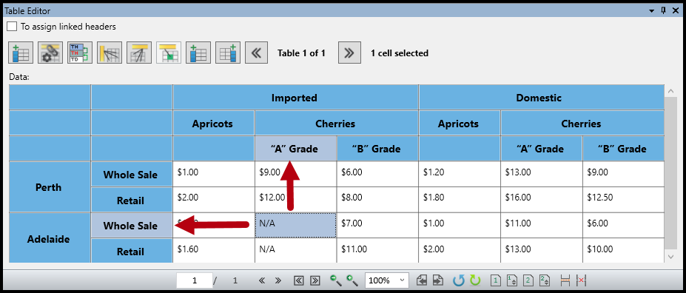The width and height of the screenshot is (686, 293).
Task: Go to next page in bottom toolbar
Action: [x=278, y=280]
